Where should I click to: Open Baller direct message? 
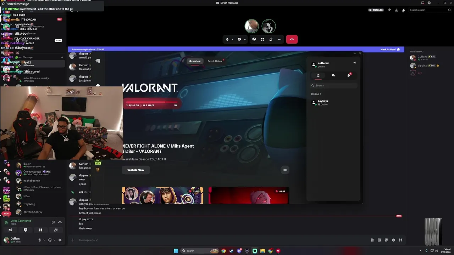click(39, 165)
